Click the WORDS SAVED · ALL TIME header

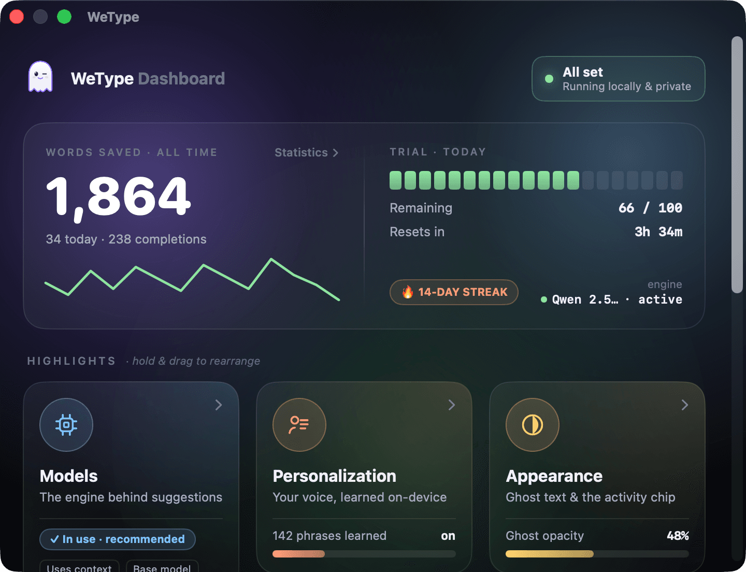tap(132, 152)
